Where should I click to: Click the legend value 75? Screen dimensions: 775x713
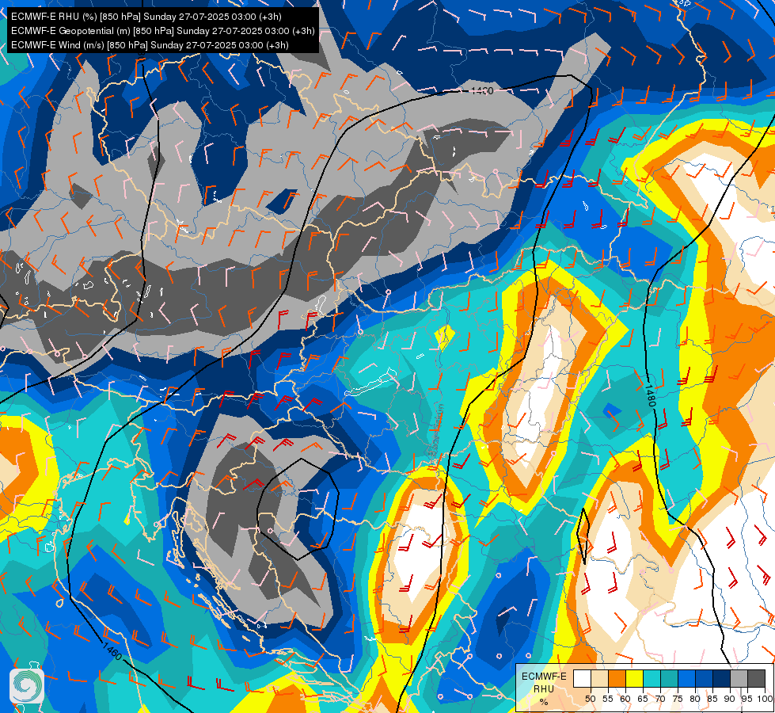pos(677,699)
